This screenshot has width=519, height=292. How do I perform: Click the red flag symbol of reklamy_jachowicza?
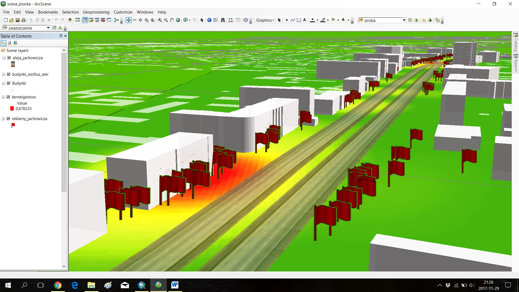pos(13,125)
